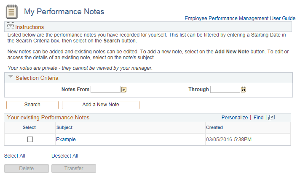Focus the Through date field

pyautogui.click(x=225, y=89)
